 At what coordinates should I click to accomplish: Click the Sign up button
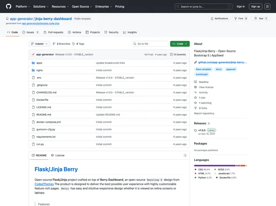coord(256,6)
